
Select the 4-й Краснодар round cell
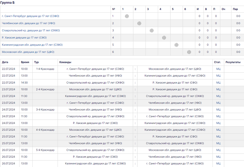[x=45, y=130]
